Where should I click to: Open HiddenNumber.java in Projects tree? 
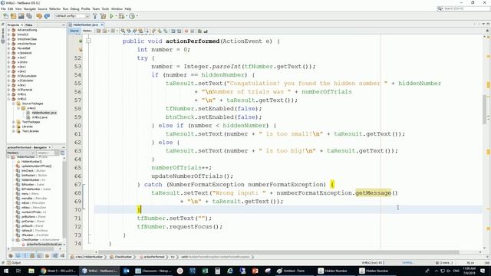click(44, 113)
